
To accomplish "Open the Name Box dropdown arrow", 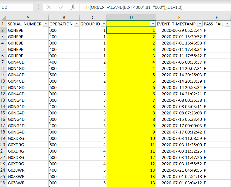I will click(x=30, y=7).
